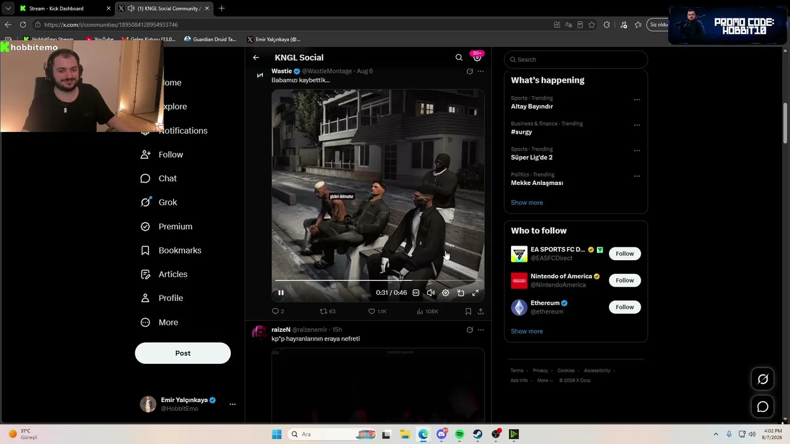Image resolution: width=790 pixels, height=444 pixels.
Task: Open a new browser tab
Action: click(222, 9)
